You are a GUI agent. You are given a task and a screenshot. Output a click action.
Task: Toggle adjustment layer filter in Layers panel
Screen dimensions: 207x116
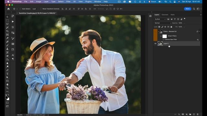click(x=171, y=19)
